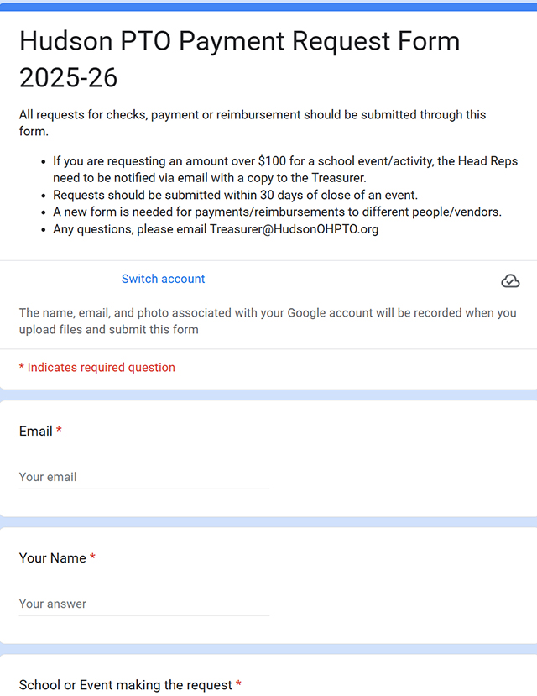537x696 pixels.
Task: Click the red asterisk beside Email
Action: click(60, 431)
